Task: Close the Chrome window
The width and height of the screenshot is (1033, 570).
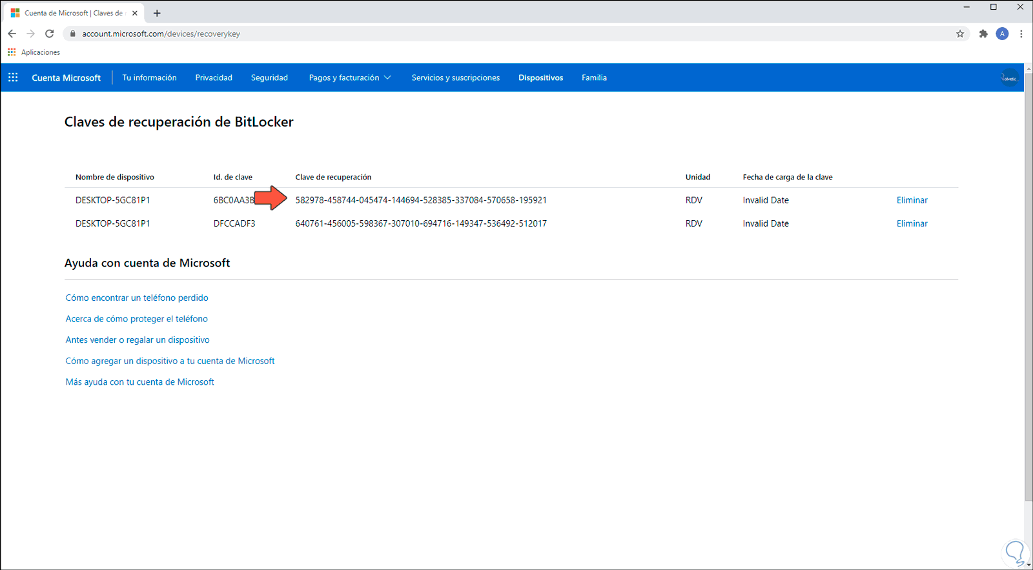Action: [1020, 7]
